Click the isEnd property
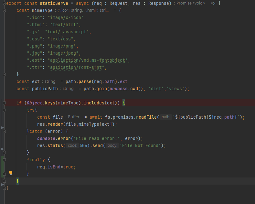The image size is (255, 204). click(x=54, y=167)
